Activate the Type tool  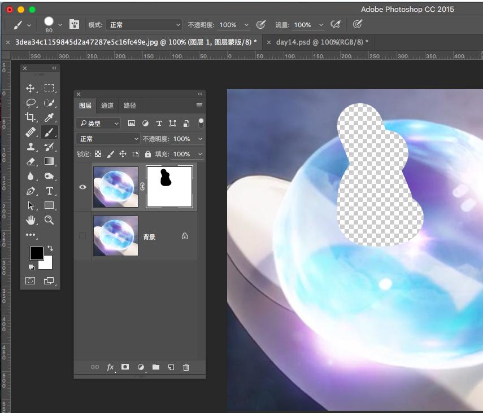(49, 191)
